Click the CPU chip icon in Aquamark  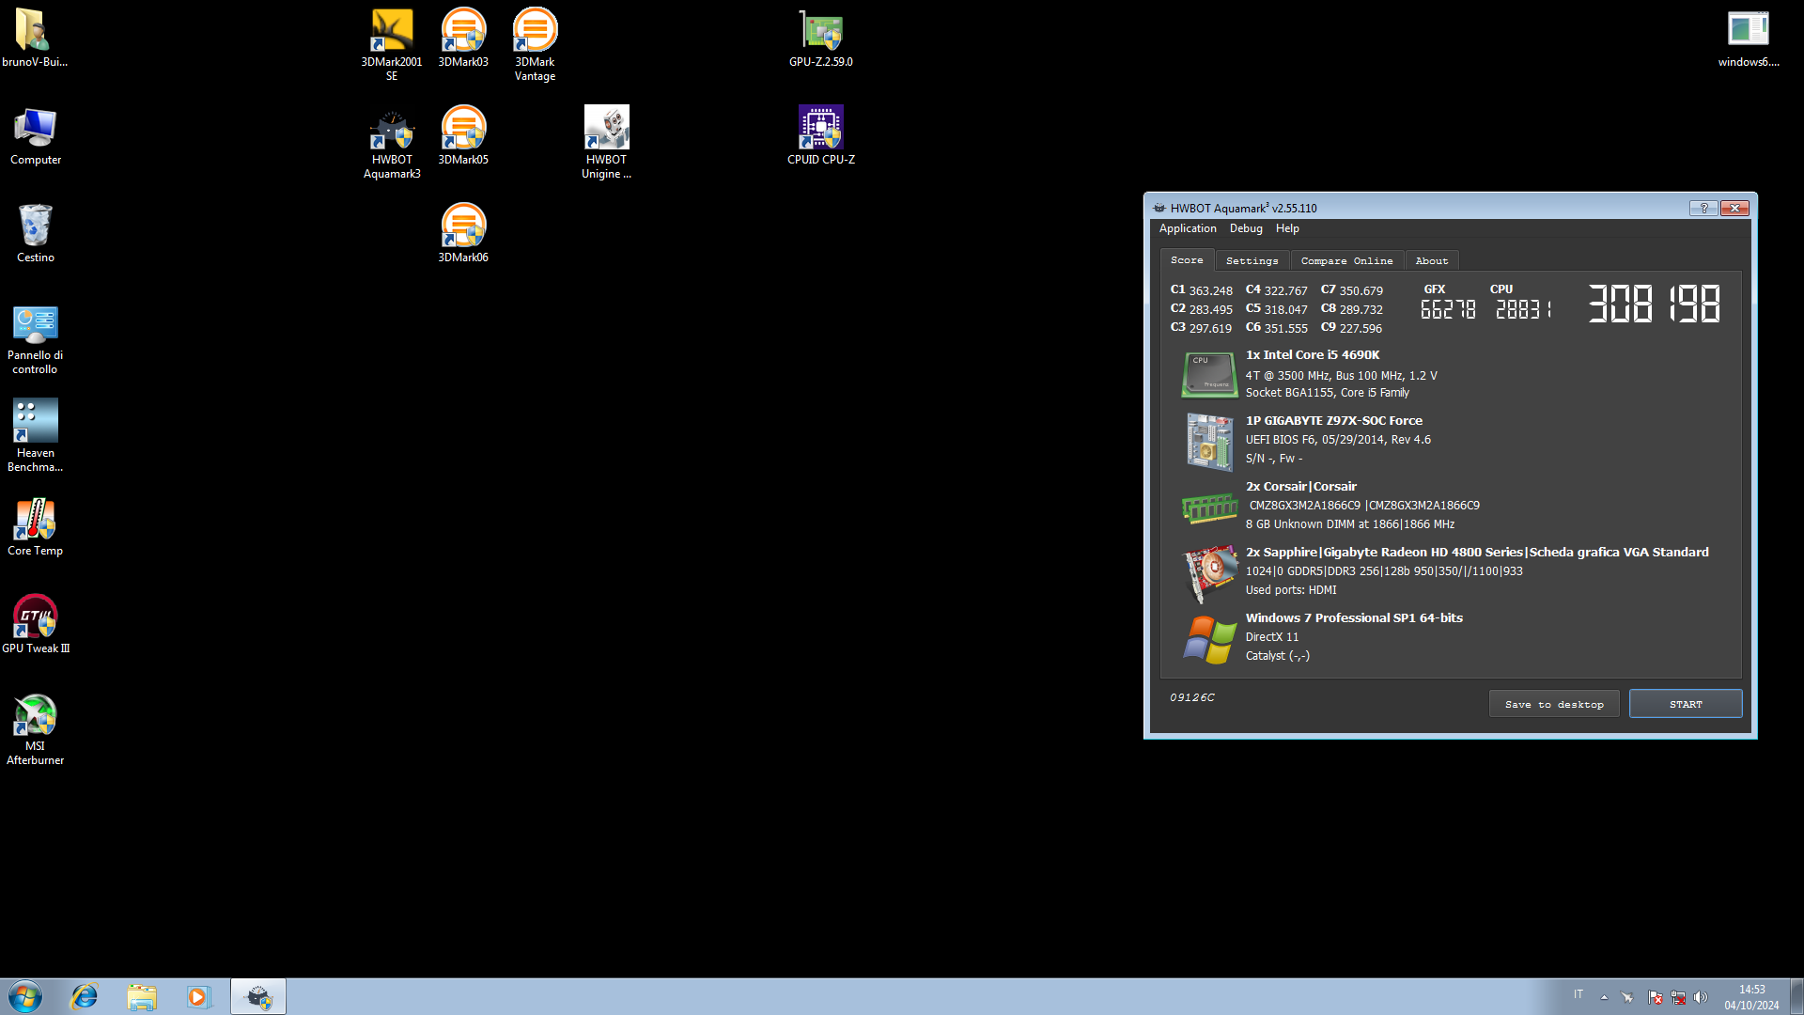click(x=1209, y=375)
